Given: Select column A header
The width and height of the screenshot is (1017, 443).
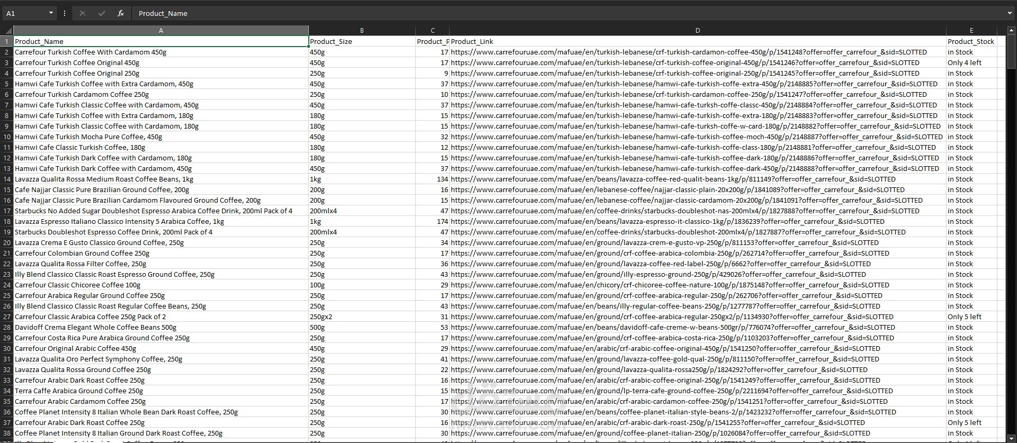Looking at the screenshot, I should [x=161, y=31].
